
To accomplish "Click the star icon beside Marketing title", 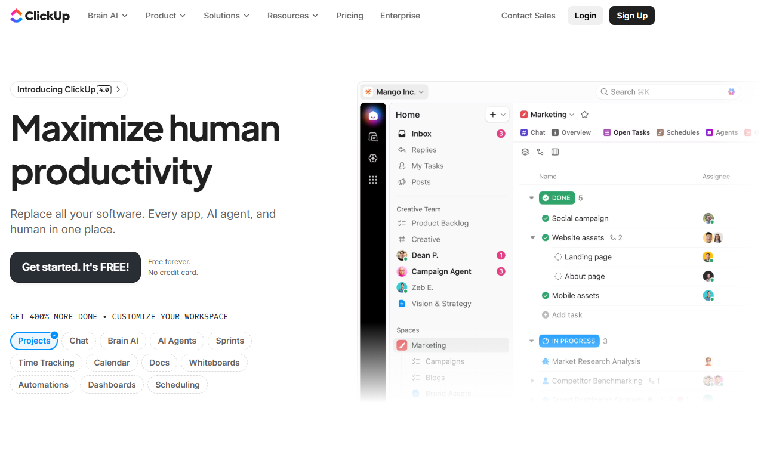I will (584, 115).
